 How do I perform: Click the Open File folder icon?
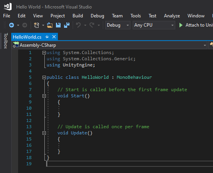point(50,25)
